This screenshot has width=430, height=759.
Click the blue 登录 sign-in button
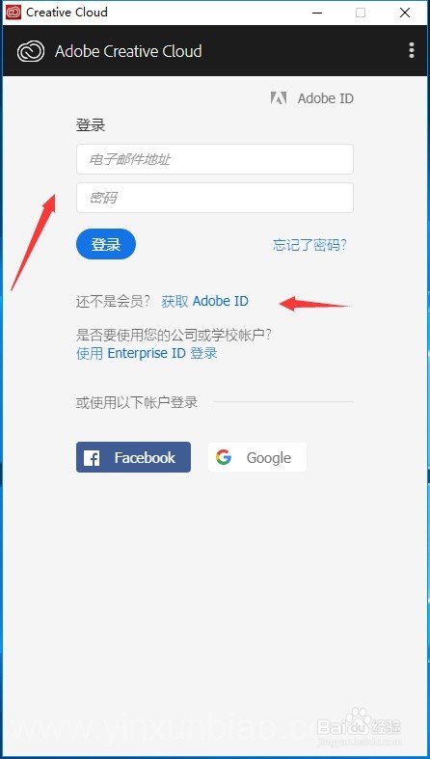[x=106, y=244]
